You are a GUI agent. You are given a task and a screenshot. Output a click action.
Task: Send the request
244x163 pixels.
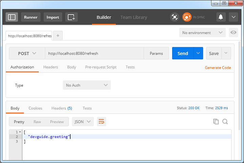pos(183,53)
